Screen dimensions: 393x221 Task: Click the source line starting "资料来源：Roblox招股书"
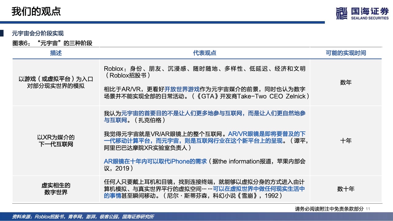coord(83,217)
